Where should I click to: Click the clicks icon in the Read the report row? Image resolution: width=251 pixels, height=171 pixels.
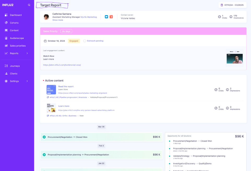(x=216, y=90)
